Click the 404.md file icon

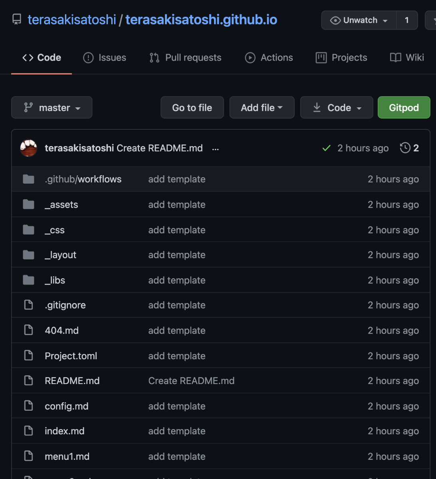pyautogui.click(x=28, y=331)
